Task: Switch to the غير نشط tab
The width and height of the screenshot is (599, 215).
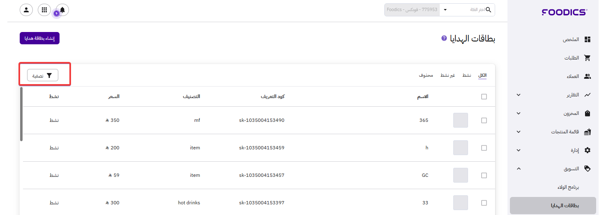Action: tap(448, 75)
